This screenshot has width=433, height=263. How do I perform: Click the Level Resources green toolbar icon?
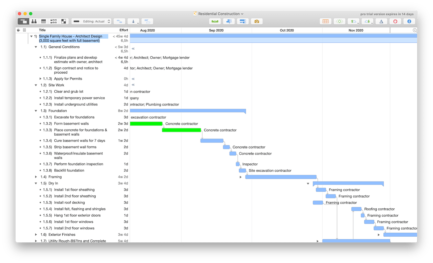coord(215,21)
